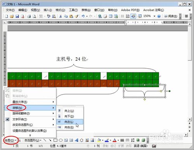194x150 pixels.
Task: Click the Insert WordArt icon
Action: (x=76, y=140)
